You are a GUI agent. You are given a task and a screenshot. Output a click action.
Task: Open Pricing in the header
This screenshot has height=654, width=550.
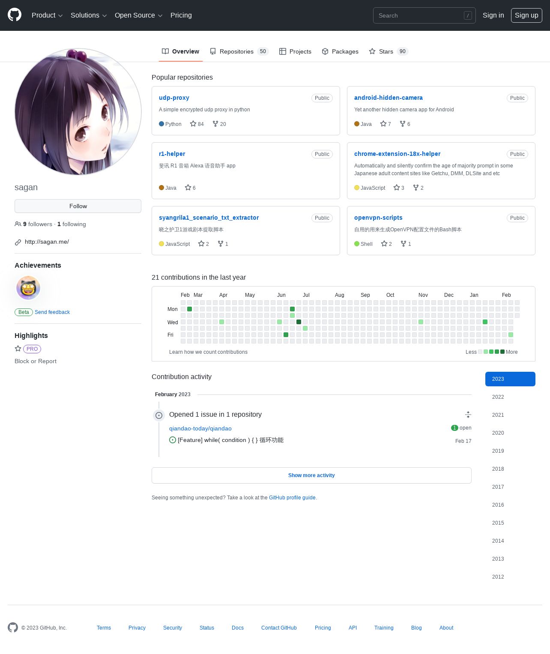tap(181, 15)
